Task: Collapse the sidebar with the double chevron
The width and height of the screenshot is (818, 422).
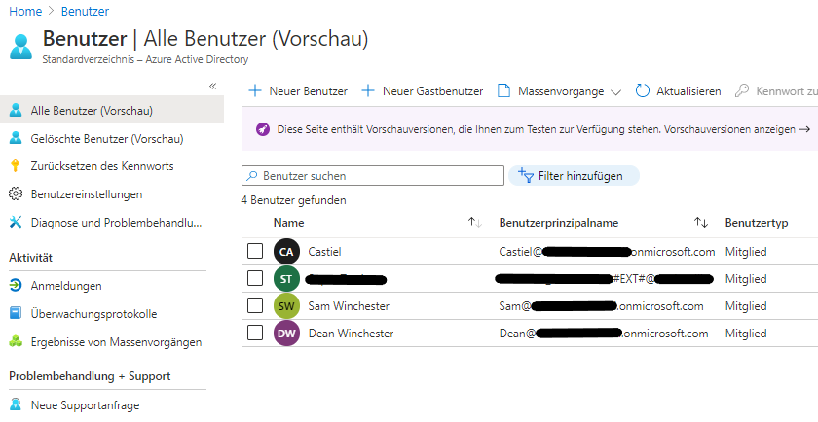Action: pos(212,86)
